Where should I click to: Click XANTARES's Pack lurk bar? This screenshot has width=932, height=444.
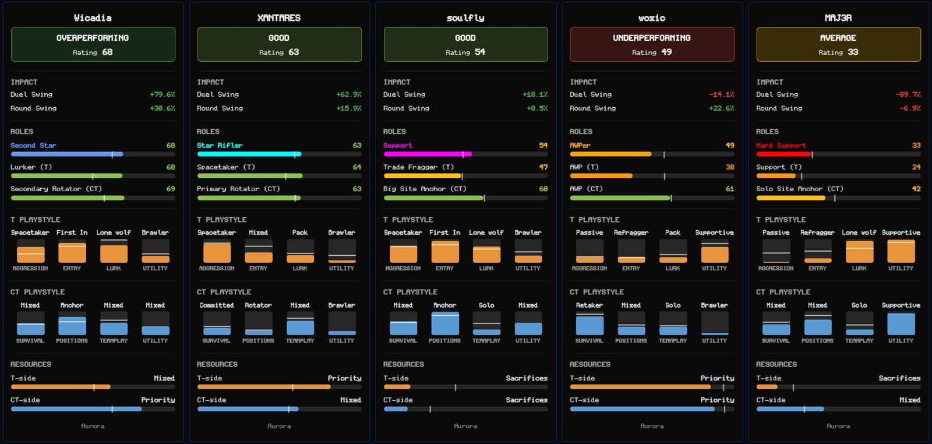tap(300, 251)
